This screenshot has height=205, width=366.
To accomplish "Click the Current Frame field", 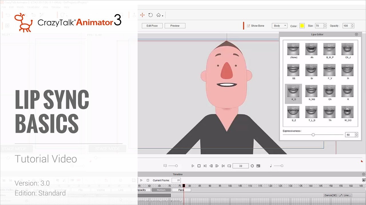I will 176,180.
